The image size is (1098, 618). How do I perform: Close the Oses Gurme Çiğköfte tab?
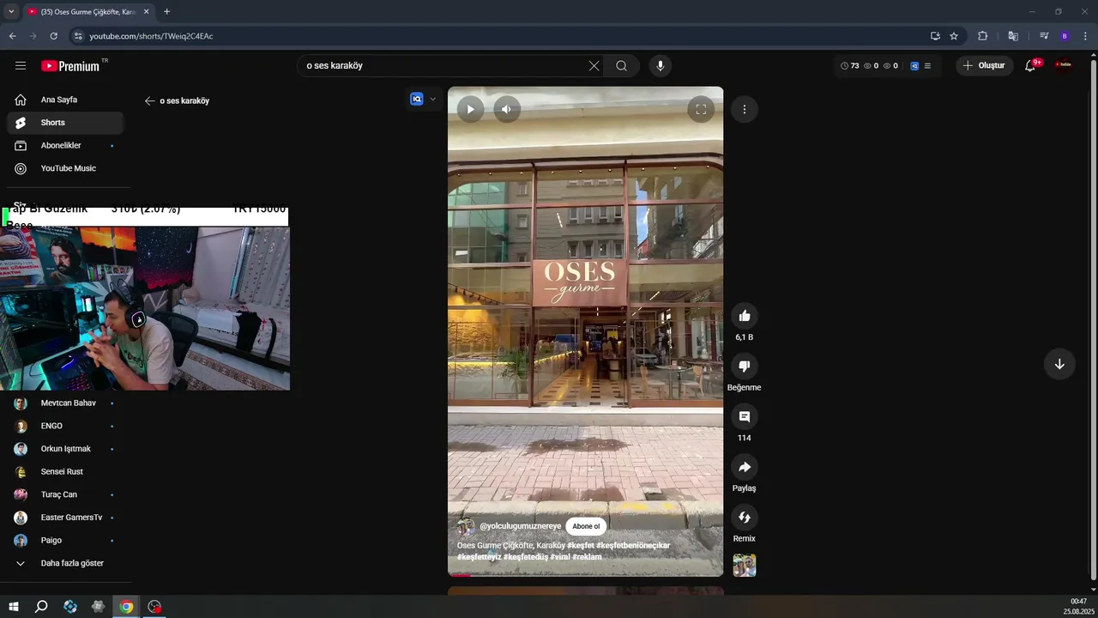pos(147,12)
